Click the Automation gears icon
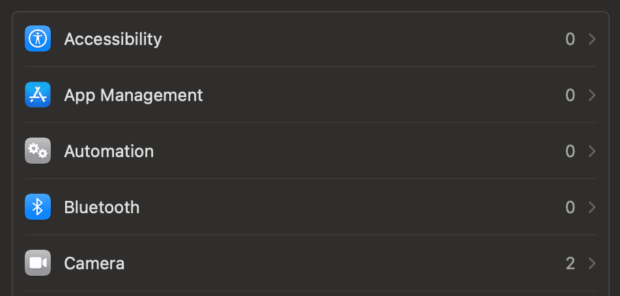Screen dimensions: 620x296 [x=38, y=151]
